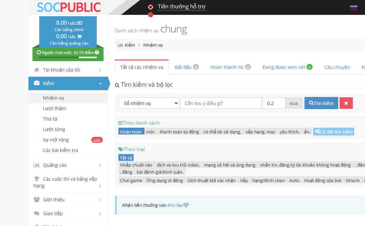Image resolution: width=365 pixels, height=226 pixels.
Task: Toggle the 'Hoàn toàn' list filter
Action: pyautogui.click(x=131, y=132)
